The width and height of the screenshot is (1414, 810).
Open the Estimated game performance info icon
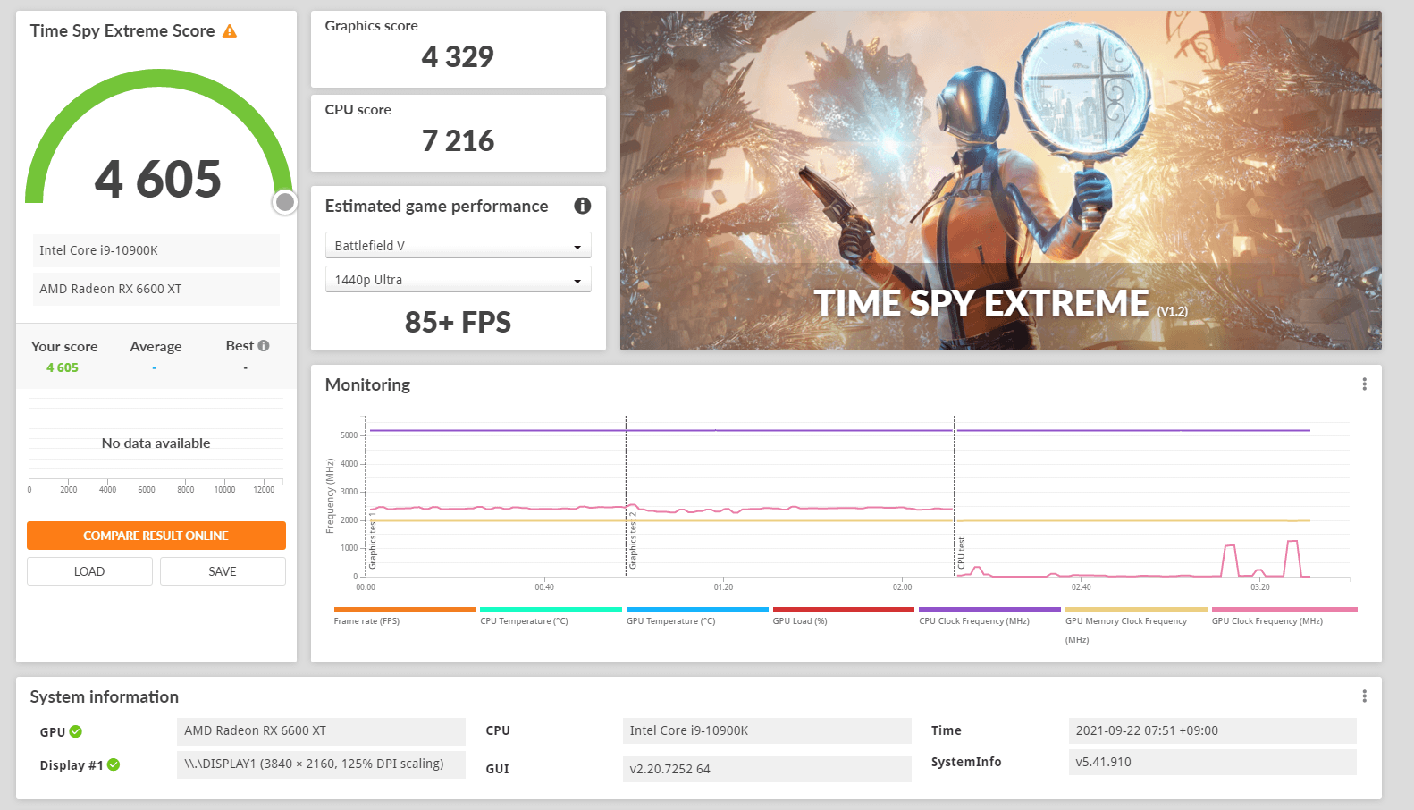[x=583, y=206]
